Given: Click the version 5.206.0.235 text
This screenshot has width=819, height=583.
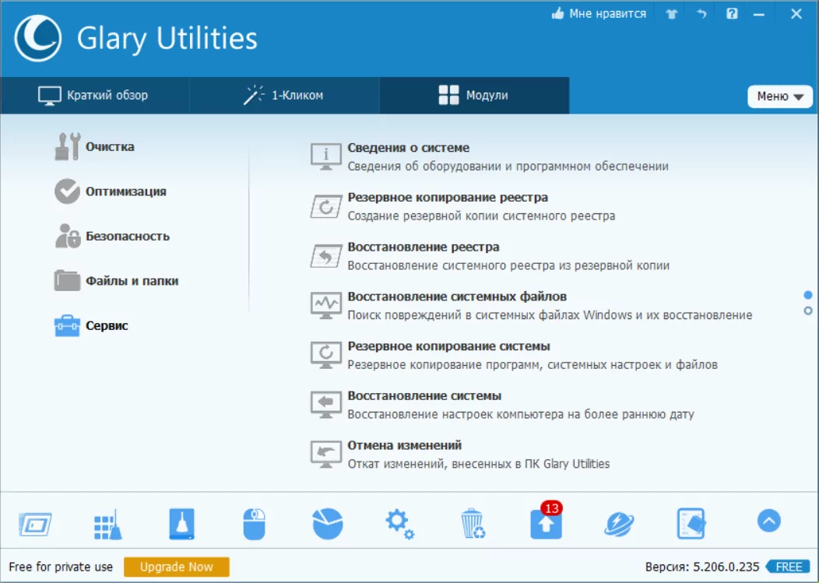Looking at the screenshot, I should [x=702, y=567].
